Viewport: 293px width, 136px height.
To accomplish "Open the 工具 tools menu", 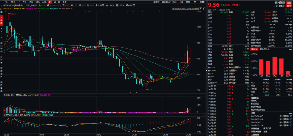I will coord(181,2).
